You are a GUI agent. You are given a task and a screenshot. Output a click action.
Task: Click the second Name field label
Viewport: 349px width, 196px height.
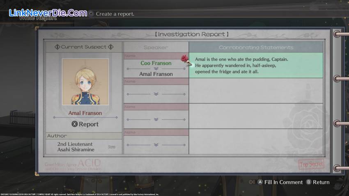click(130, 81)
